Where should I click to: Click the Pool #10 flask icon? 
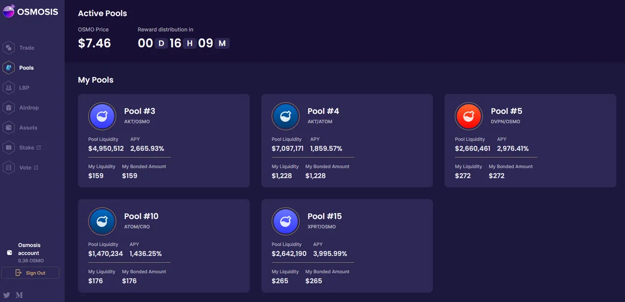[x=102, y=221]
